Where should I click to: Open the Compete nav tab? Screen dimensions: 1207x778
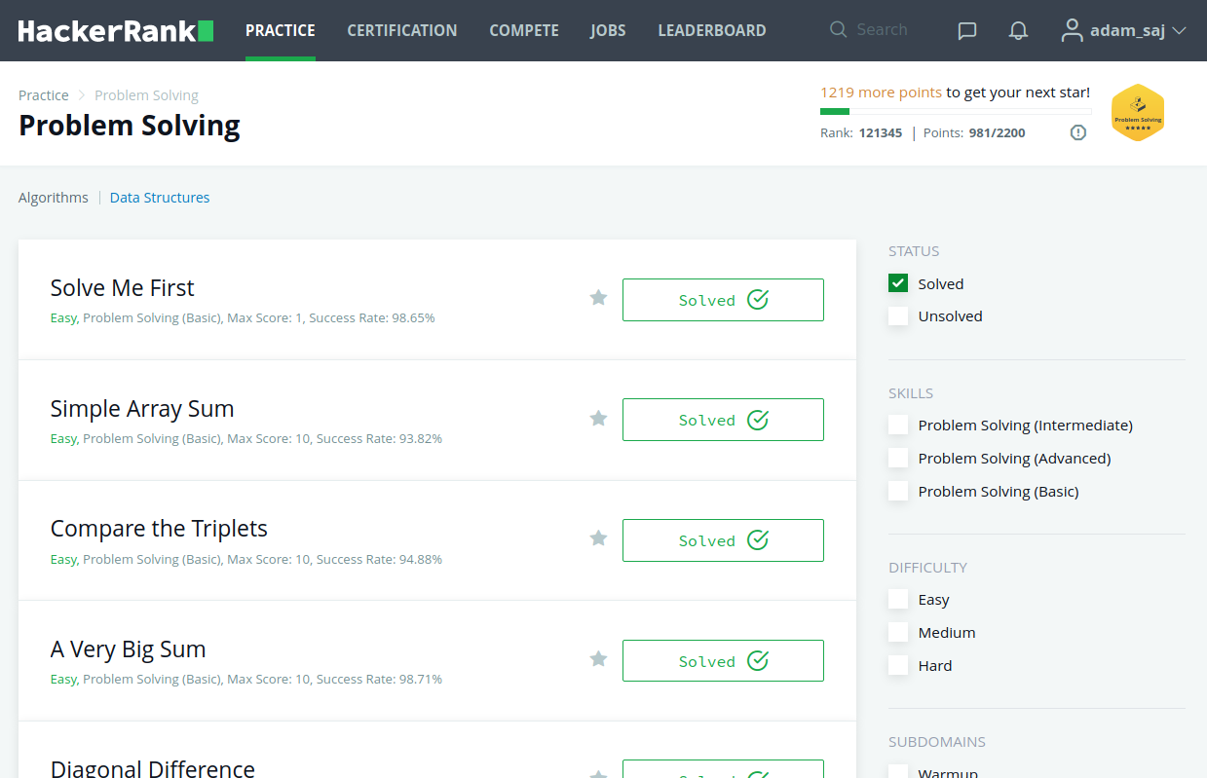click(524, 30)
